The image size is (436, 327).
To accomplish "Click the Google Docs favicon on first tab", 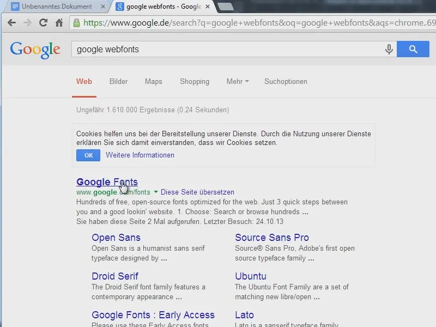I will tap(15, 7).
